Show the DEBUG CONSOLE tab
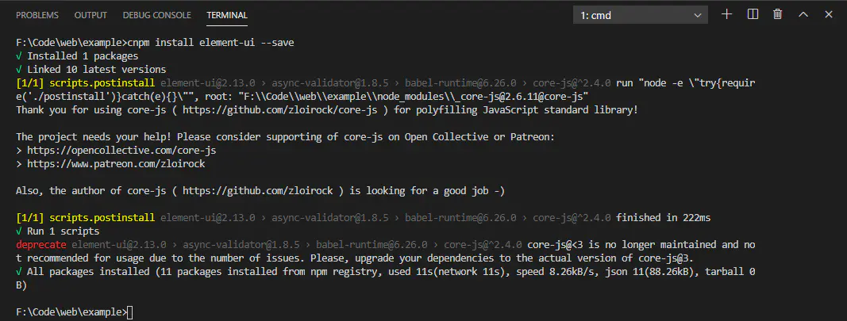The image size is (847, 321). 156,15
